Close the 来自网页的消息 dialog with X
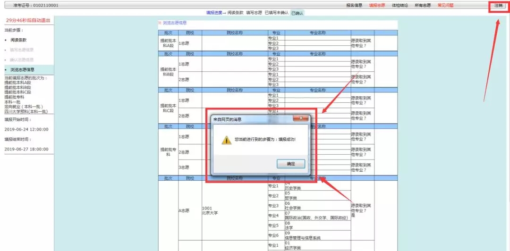510x251 pixels. 300,119
